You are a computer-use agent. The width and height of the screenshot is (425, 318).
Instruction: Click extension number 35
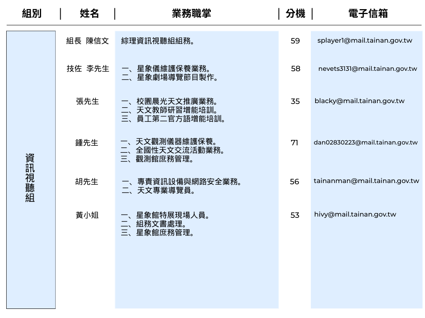[295, 101]
